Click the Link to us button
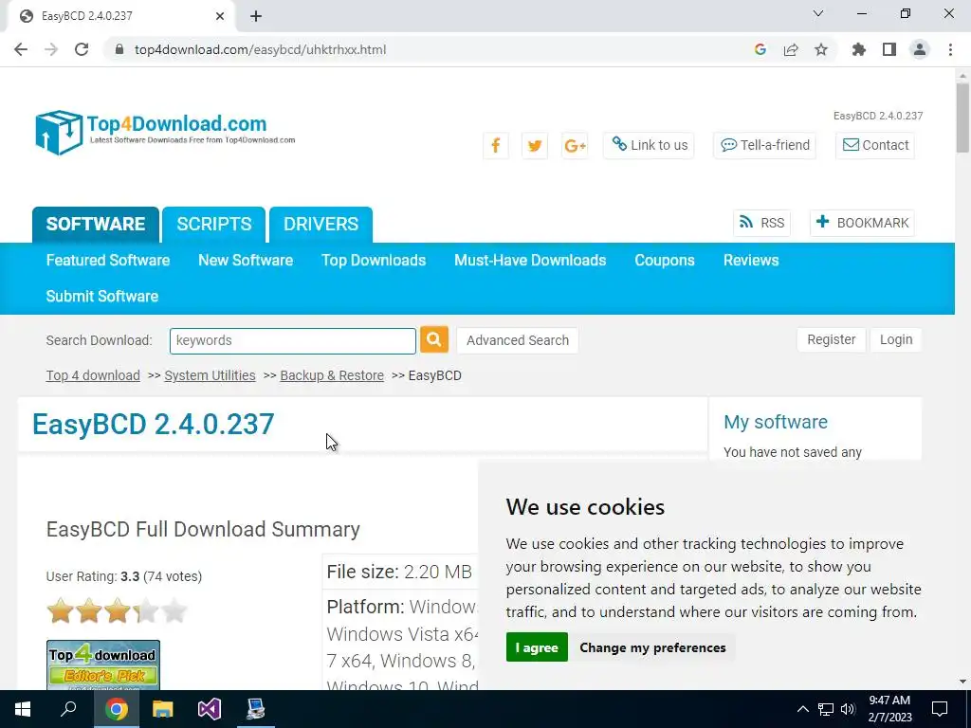This screenshot has height=728, width=971. click(x=649, y=145)
